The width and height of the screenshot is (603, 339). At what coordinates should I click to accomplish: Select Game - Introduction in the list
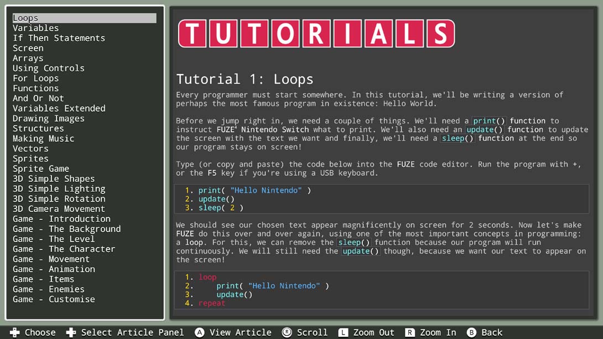click(x=61, y=218)
